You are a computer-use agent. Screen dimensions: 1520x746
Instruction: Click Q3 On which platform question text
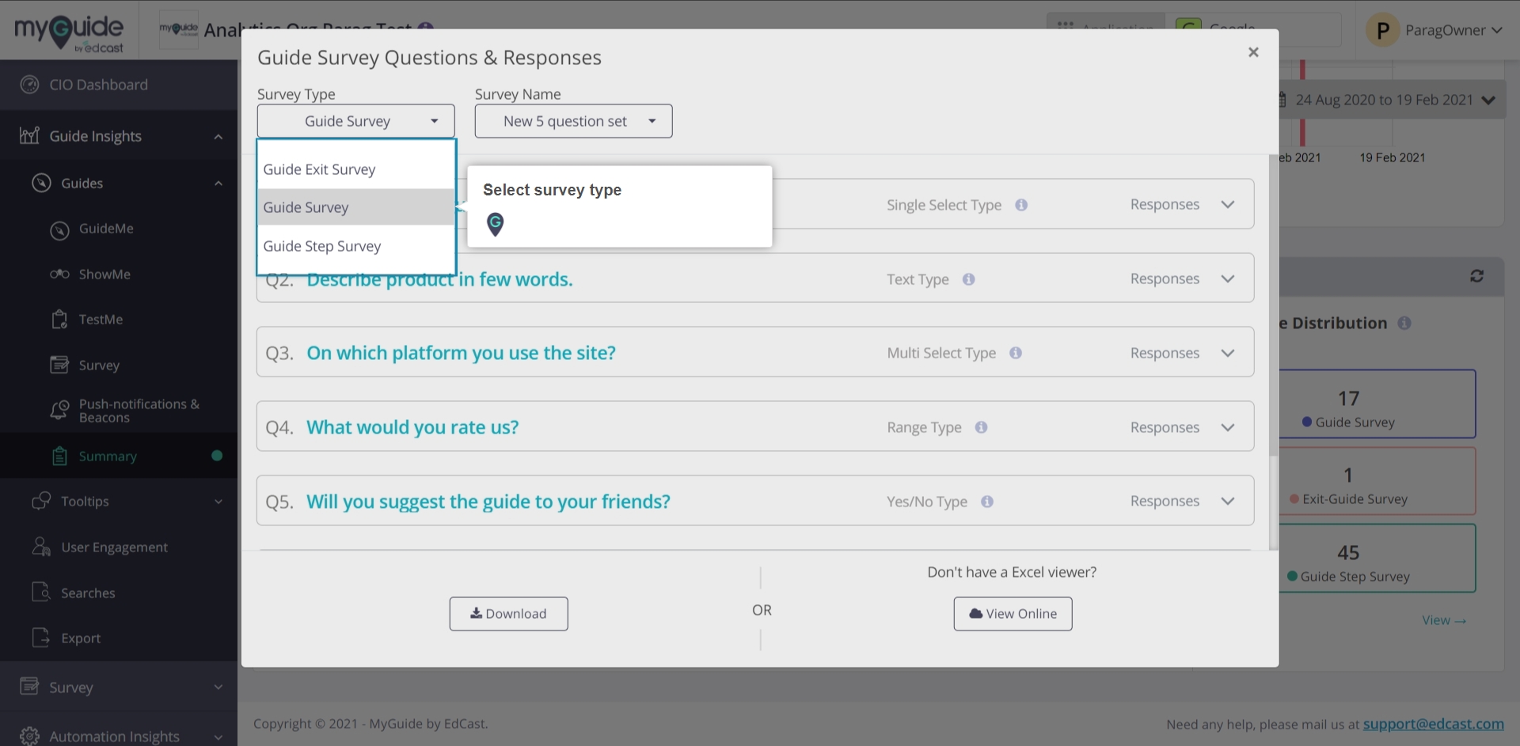pyautogui.click(x=462, y=353)
